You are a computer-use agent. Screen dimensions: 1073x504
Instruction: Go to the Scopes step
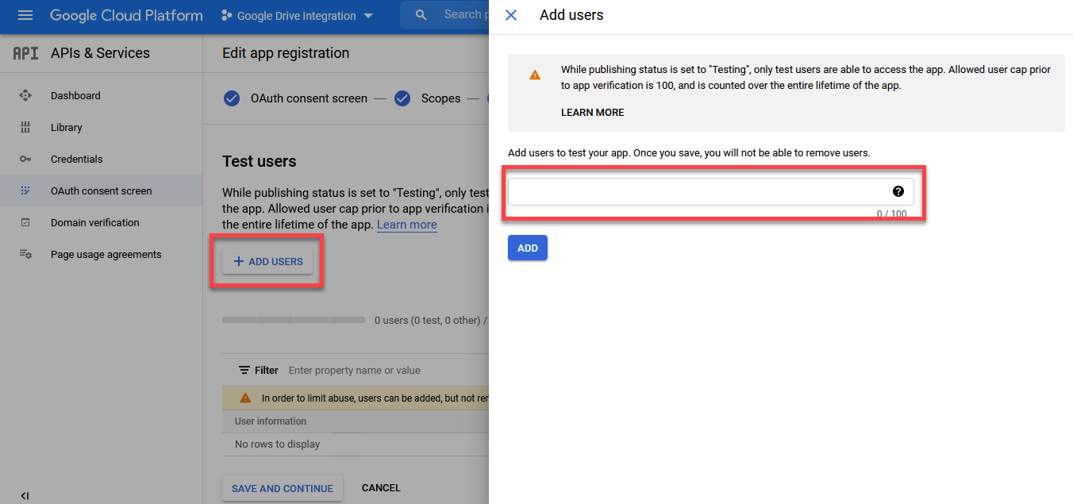(440, 98)
